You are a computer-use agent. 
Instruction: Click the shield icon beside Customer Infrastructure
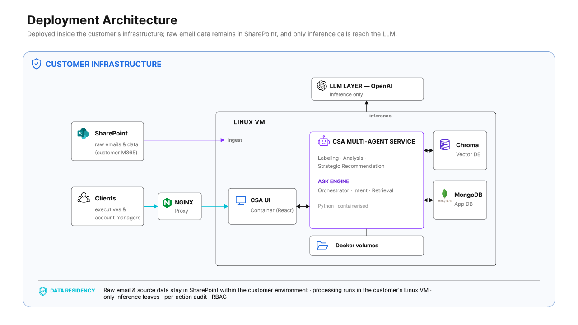click(37, 64)
